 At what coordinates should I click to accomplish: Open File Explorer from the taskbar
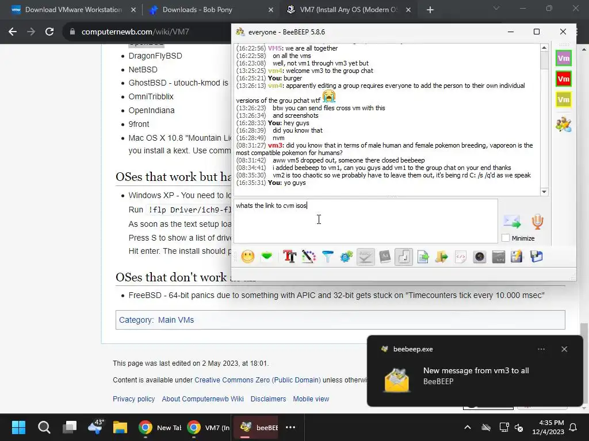tap(120, 427)
